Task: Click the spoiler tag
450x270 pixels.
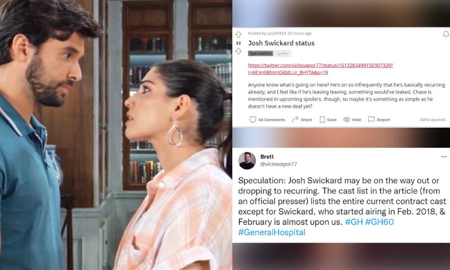Action: pyautogui.click(x=283, y=53)
